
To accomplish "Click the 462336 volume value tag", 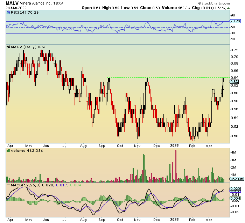I will pos(235,179).
